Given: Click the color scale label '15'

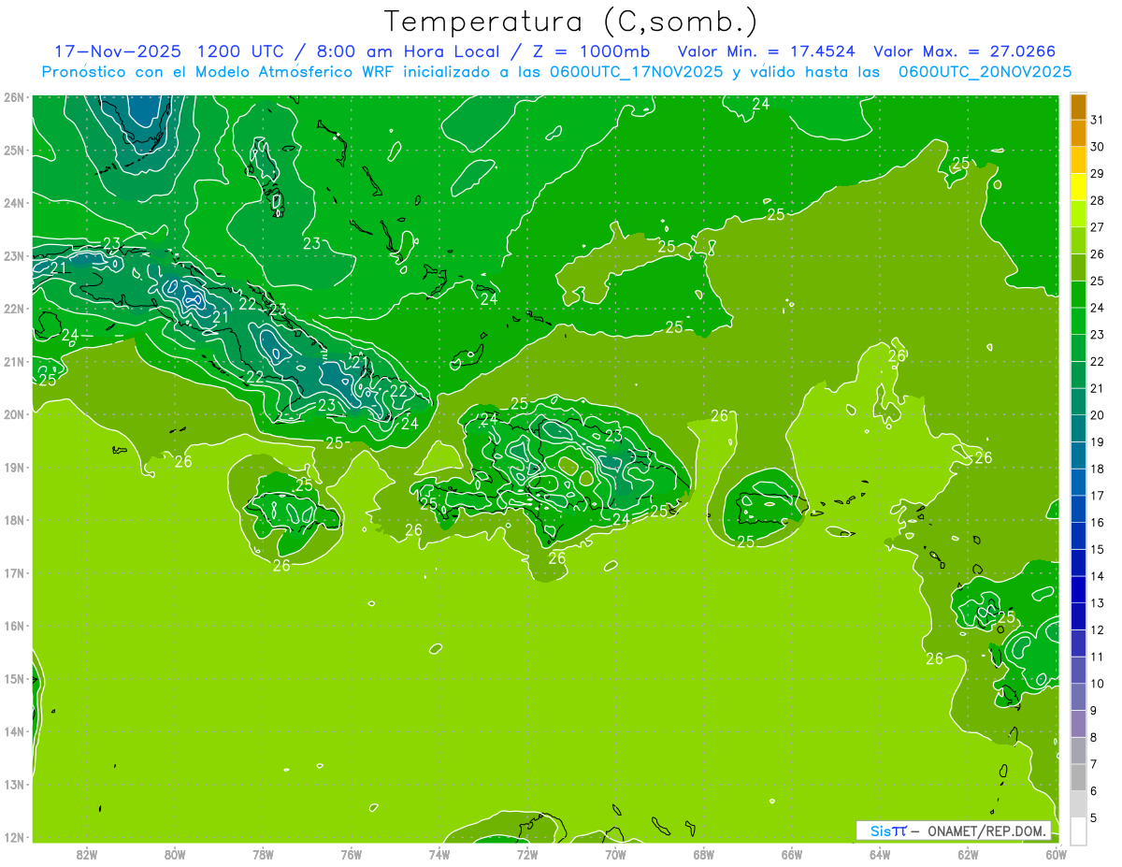Looking at the screenshot, I should (1097, 549).
